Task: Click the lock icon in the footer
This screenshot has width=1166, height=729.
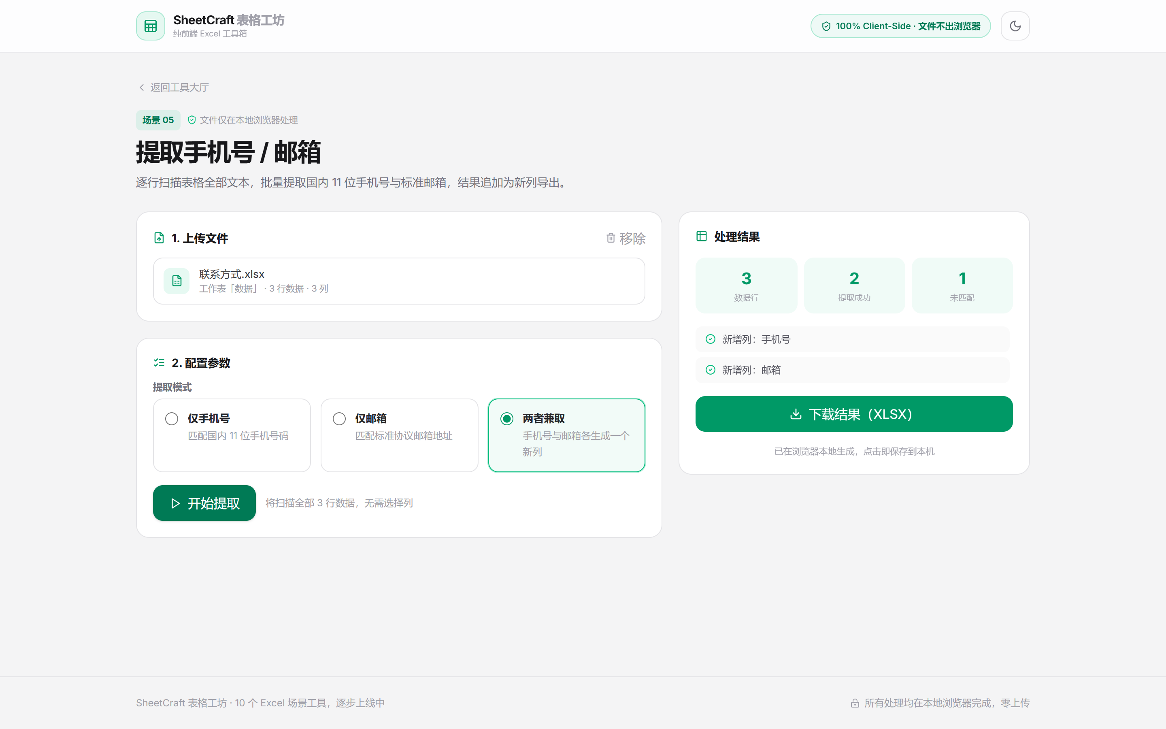Action: [855, 703]
